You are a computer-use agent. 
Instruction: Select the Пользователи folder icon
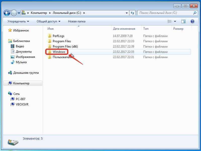[x=49, y=57]
